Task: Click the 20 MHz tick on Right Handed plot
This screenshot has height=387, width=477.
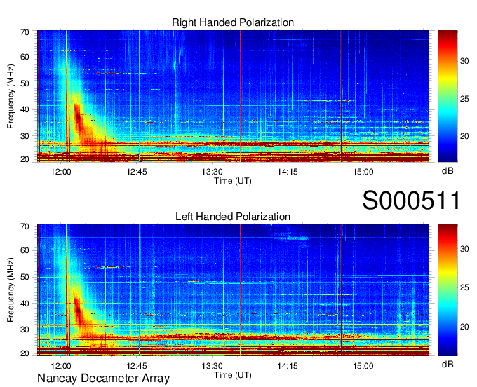Action: pyautogui.click(x=25, y=159)
